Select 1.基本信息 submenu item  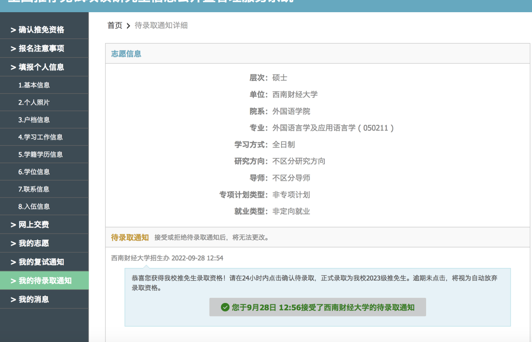coord(34,85)
